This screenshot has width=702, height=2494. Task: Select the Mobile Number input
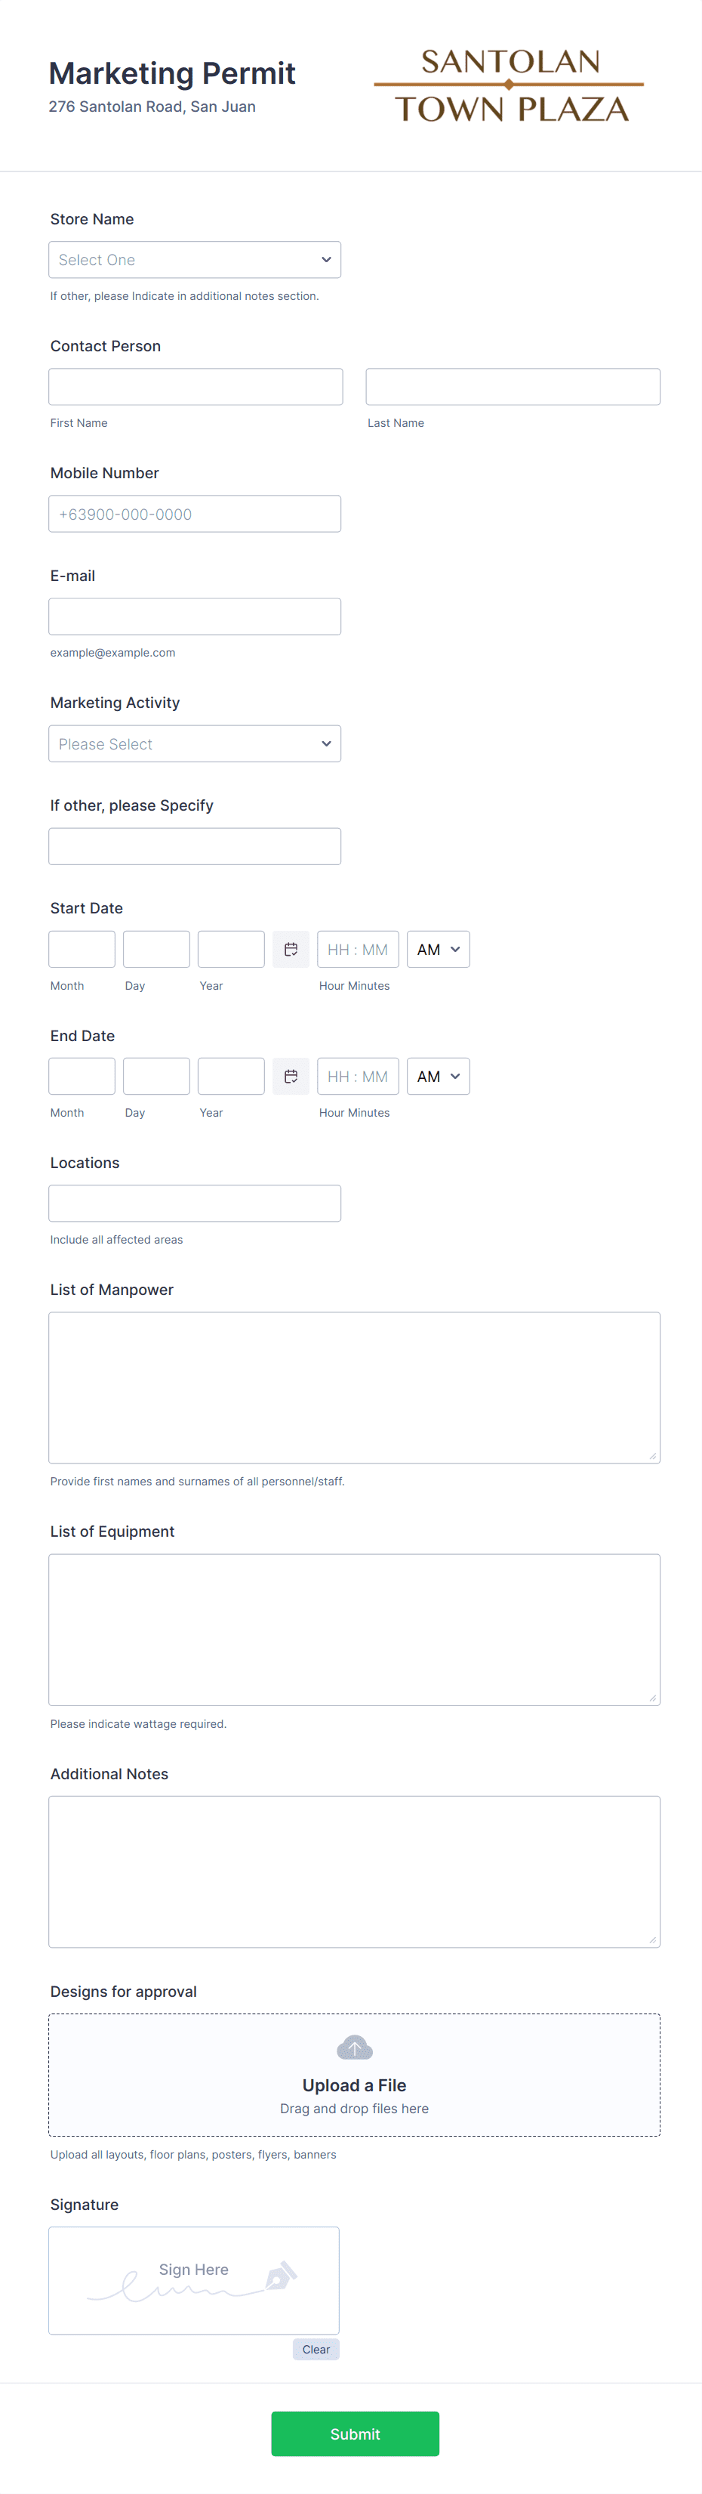click(x=194, y=514)
